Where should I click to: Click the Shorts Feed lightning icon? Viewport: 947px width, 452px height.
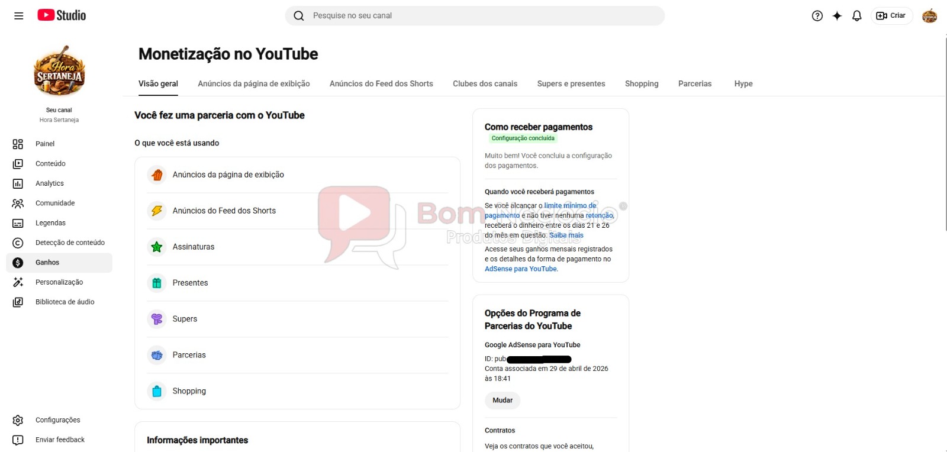[x=157, y=211]
